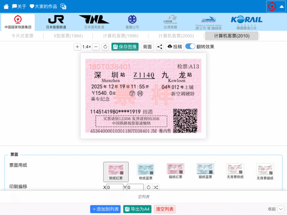
Task: Zoom out with the minus icon
Action: pos(96,47)
